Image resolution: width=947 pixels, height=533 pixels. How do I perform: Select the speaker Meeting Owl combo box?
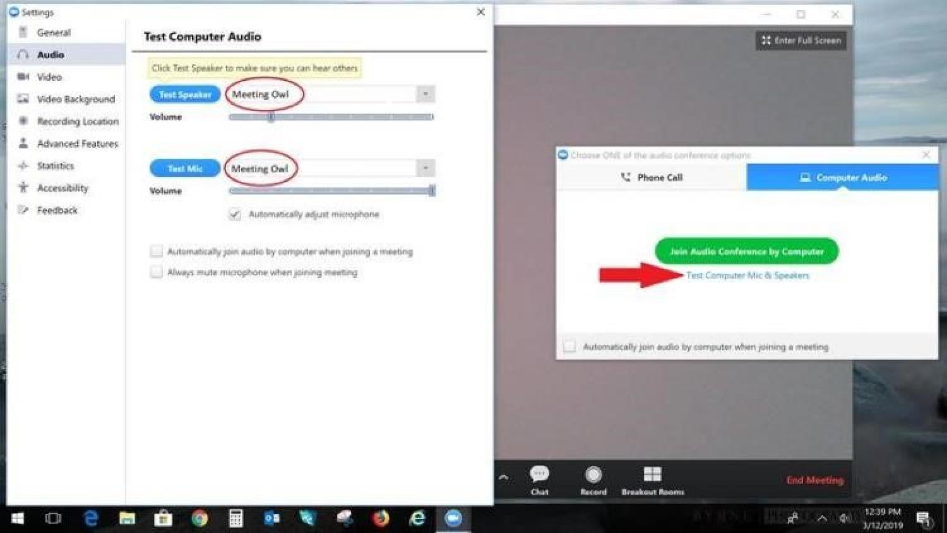(331, 94)
